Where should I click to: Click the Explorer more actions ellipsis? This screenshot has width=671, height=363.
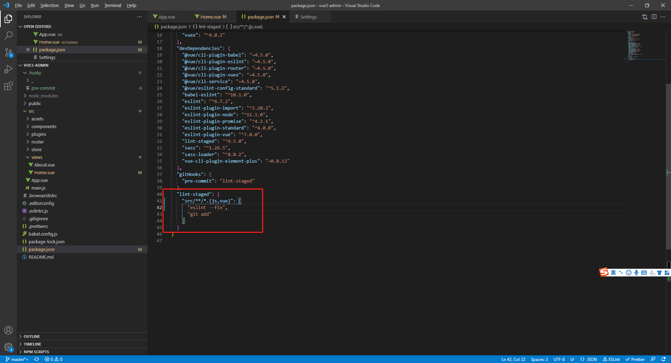coord(139,17)
